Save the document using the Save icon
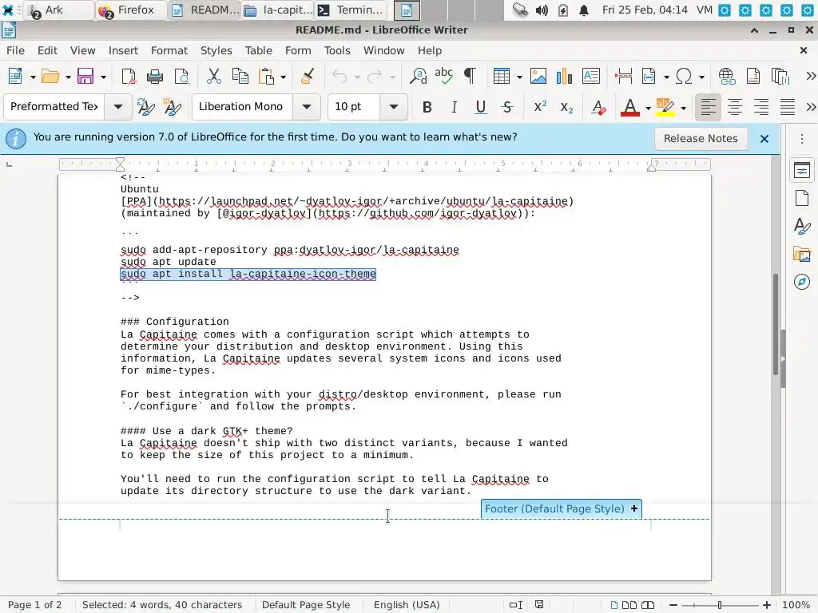This screenshot has width=818, height=613. pyautogui.click(x=85, y=77)
